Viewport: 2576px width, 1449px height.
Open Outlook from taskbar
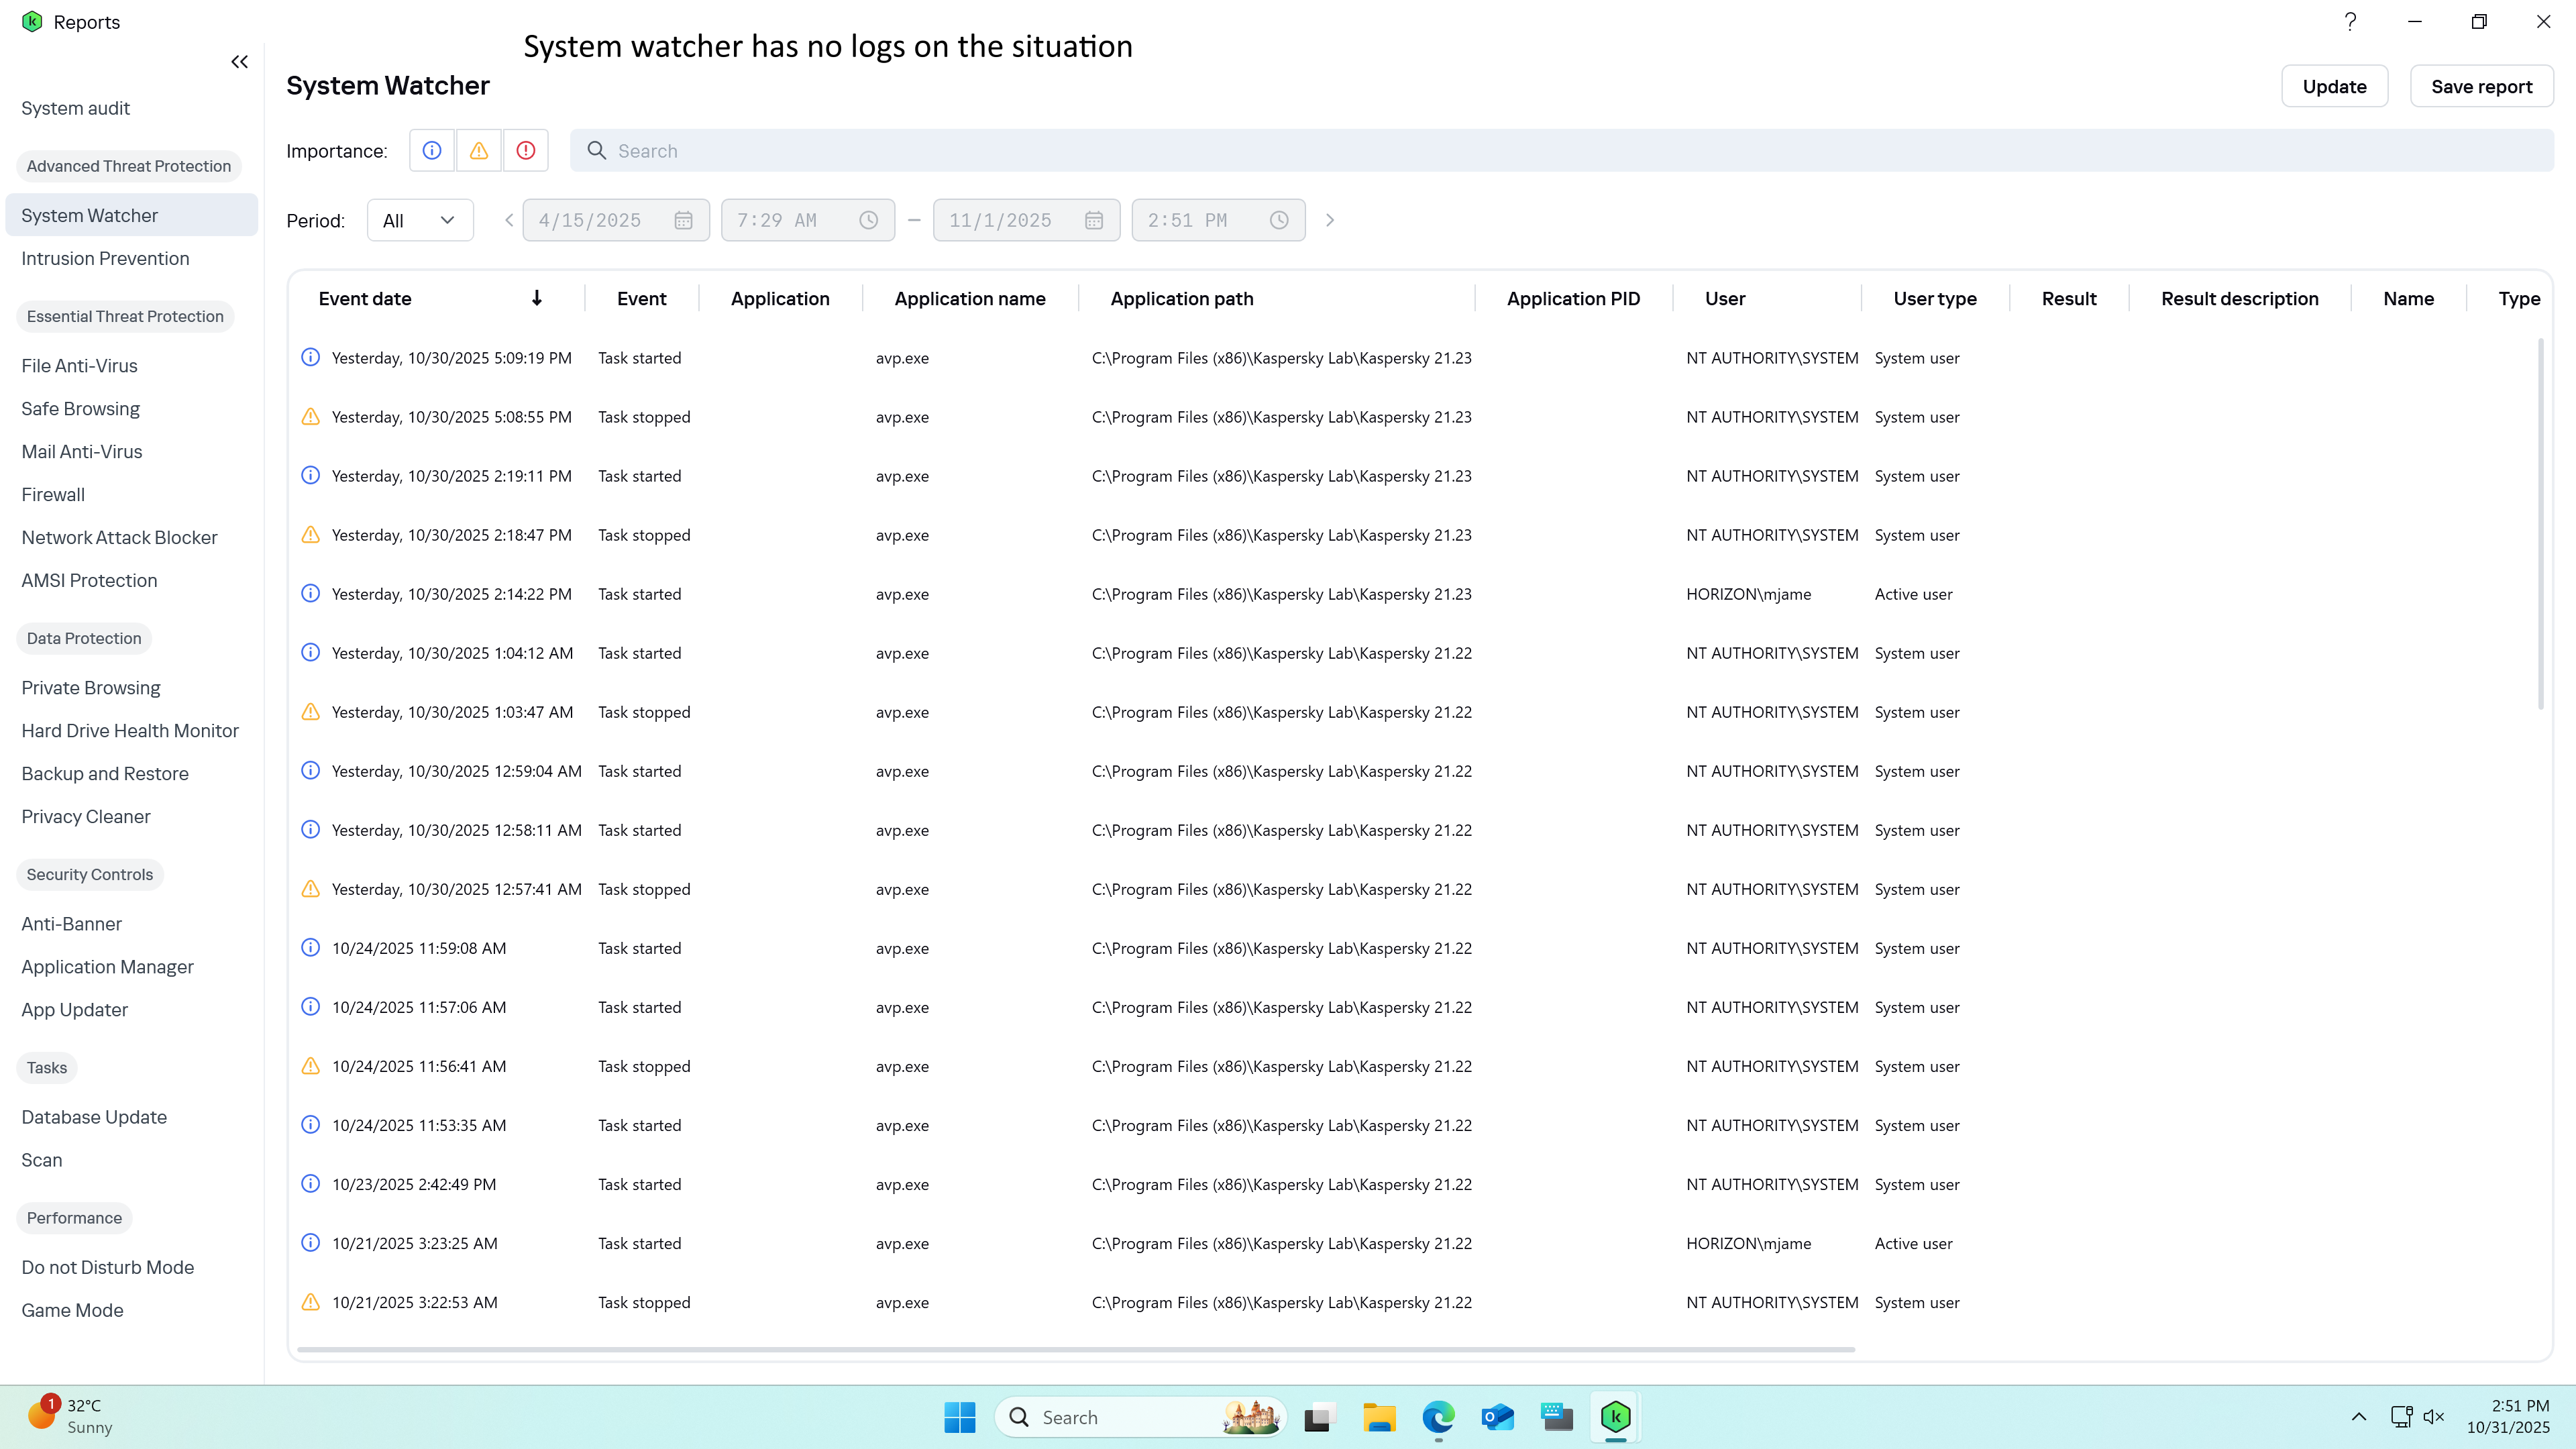click(1497, 1417)
